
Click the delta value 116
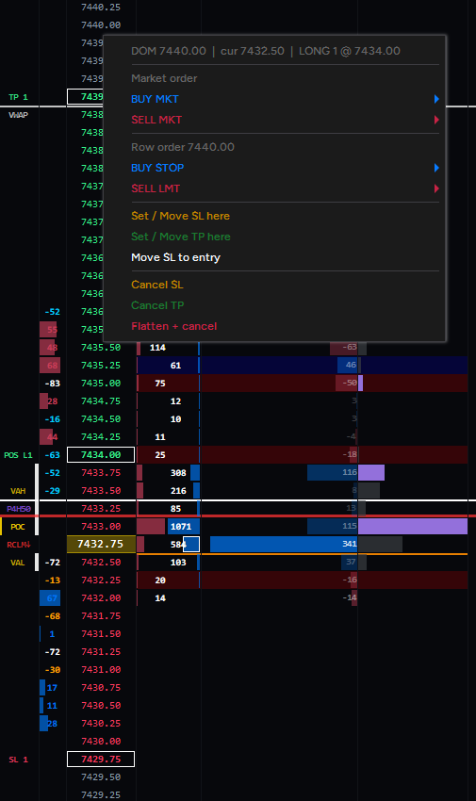coord(350,472)
